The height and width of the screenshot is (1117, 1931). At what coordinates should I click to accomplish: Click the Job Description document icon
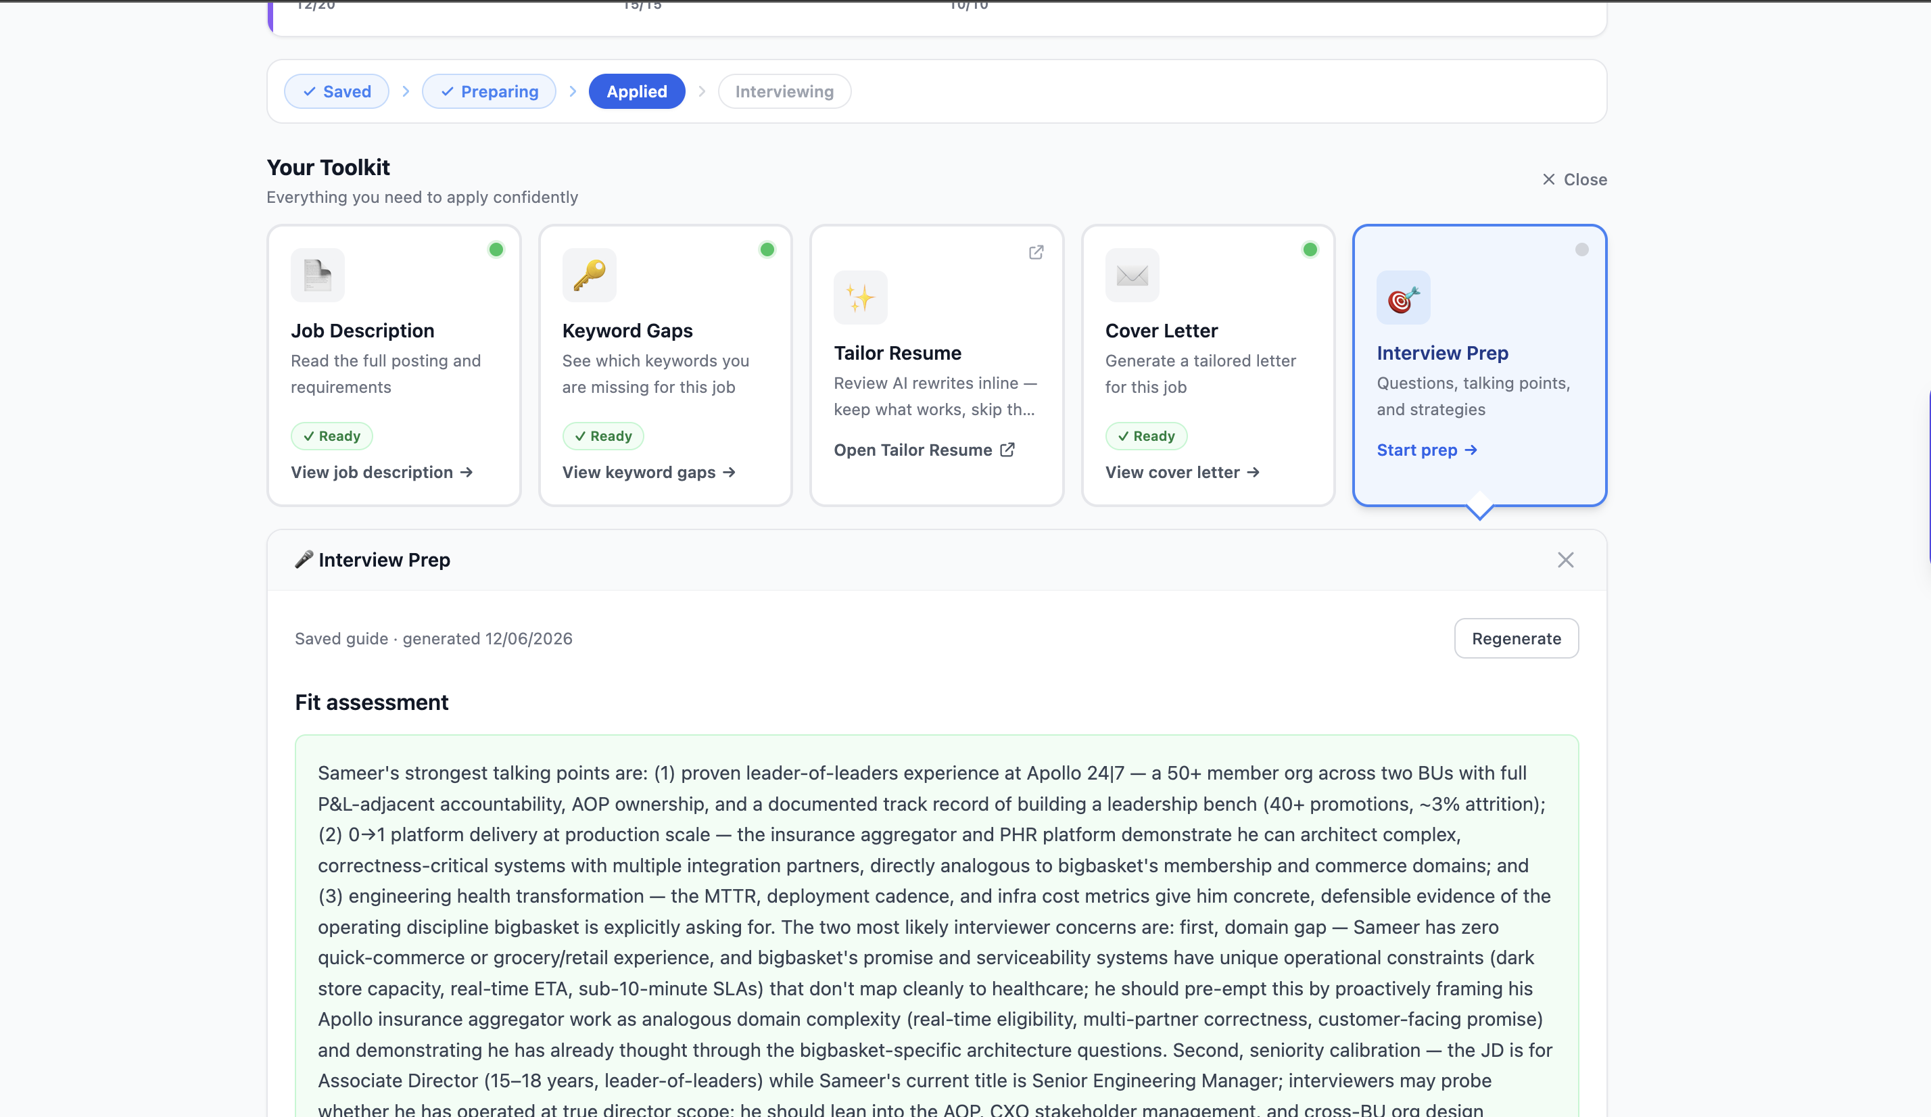[x=317, y=275]
